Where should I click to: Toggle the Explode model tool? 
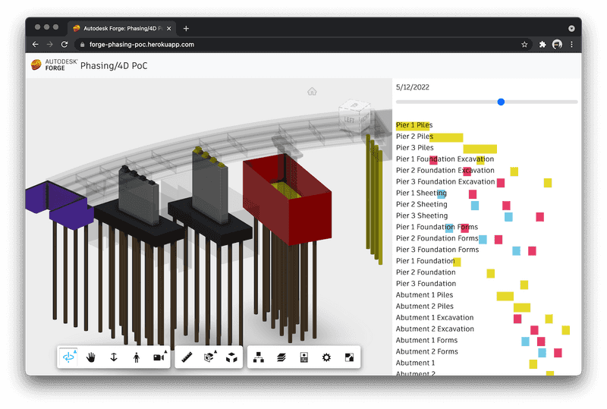[231, 357]
